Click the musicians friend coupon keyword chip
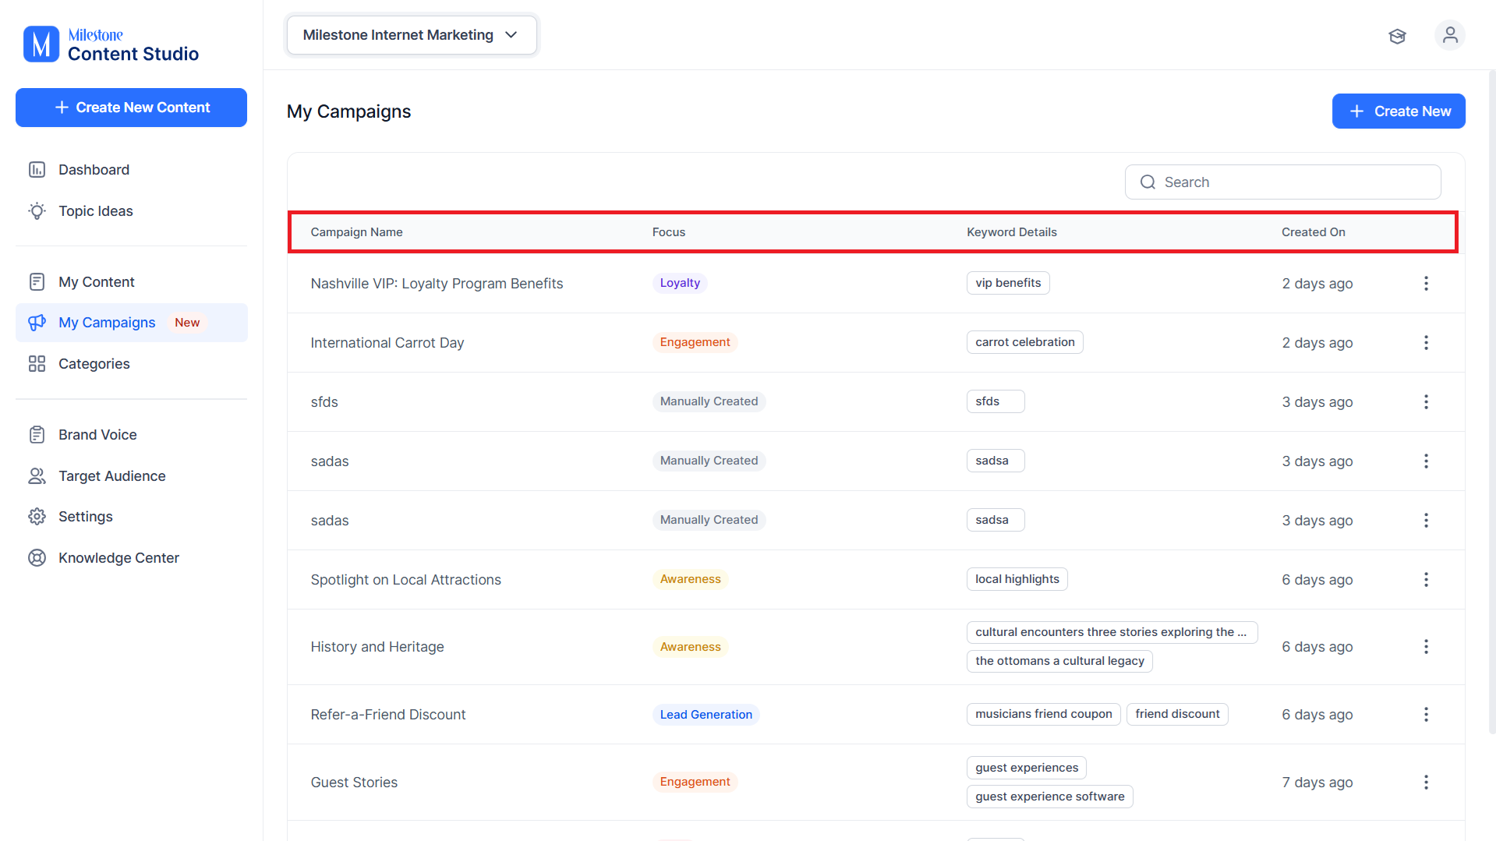1496x841 pixels. 1044,714
